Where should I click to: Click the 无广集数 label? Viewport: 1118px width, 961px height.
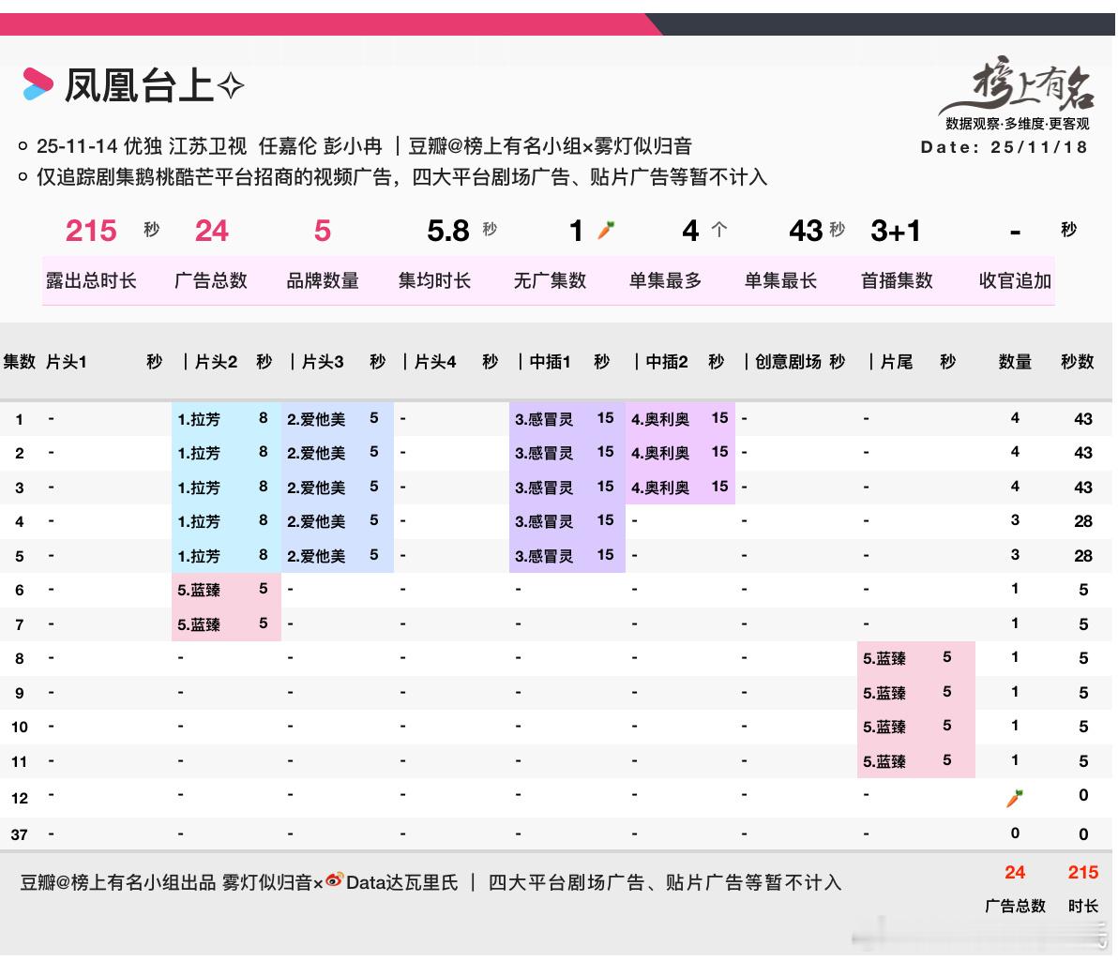coord(550,280)
